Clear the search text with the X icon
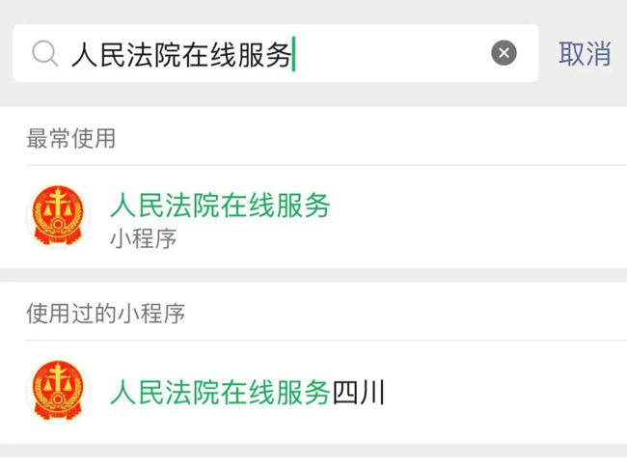This screenshot has width=627, height=468. pyautogui.click(x=504, y=53)
